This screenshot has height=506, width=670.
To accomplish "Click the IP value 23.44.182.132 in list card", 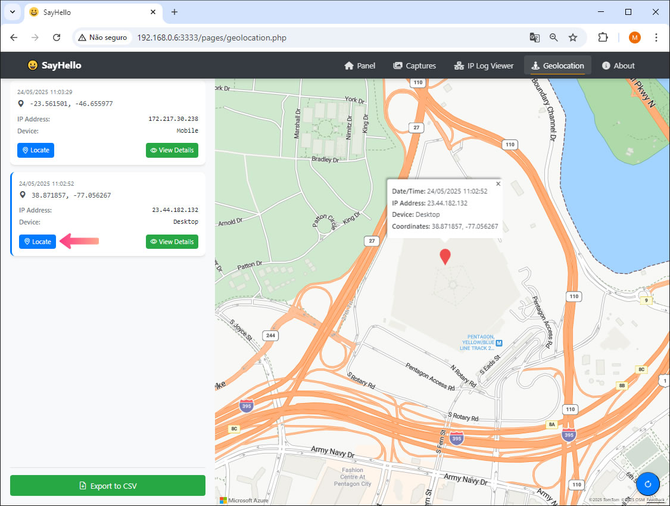I will pos(175,210).
